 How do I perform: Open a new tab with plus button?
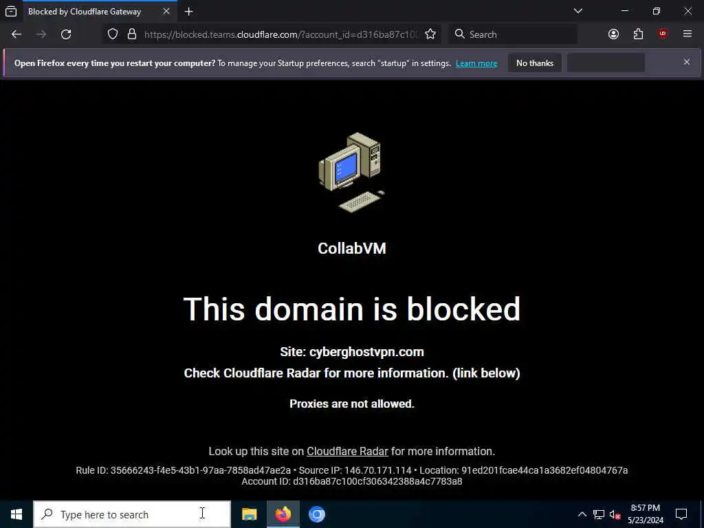pos(188,12)
